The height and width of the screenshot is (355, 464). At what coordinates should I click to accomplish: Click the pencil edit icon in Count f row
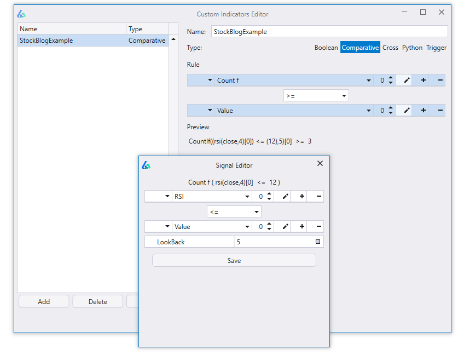pos(407,81)
